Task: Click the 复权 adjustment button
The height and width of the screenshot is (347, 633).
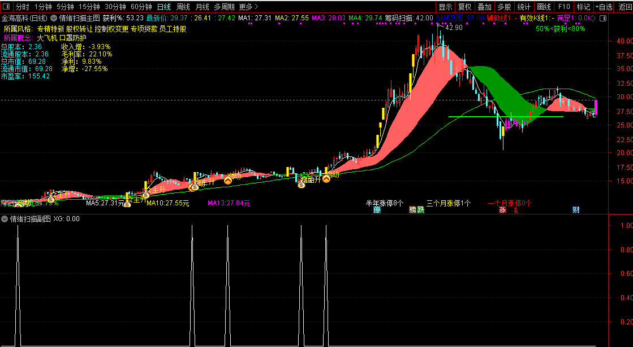Action: (x=464, y=7)
